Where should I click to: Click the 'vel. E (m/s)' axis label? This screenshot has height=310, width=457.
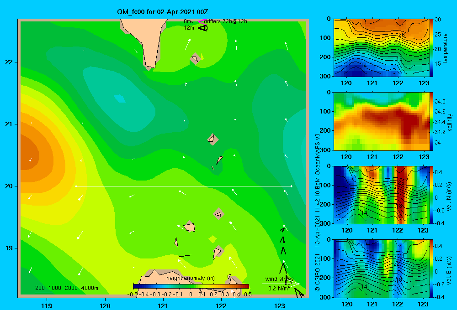(449, 270)
